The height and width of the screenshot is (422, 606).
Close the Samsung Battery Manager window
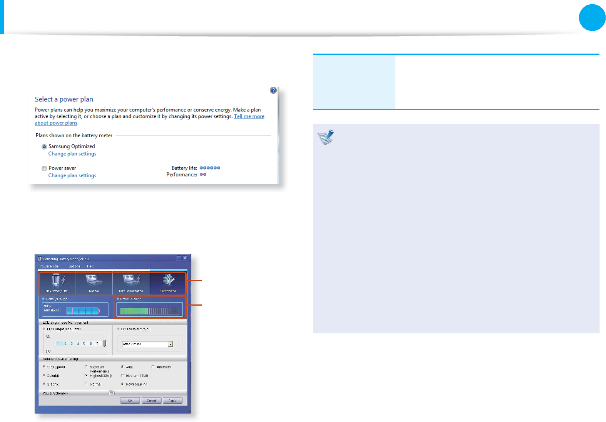pyautogui.click(x=185, y=258)
